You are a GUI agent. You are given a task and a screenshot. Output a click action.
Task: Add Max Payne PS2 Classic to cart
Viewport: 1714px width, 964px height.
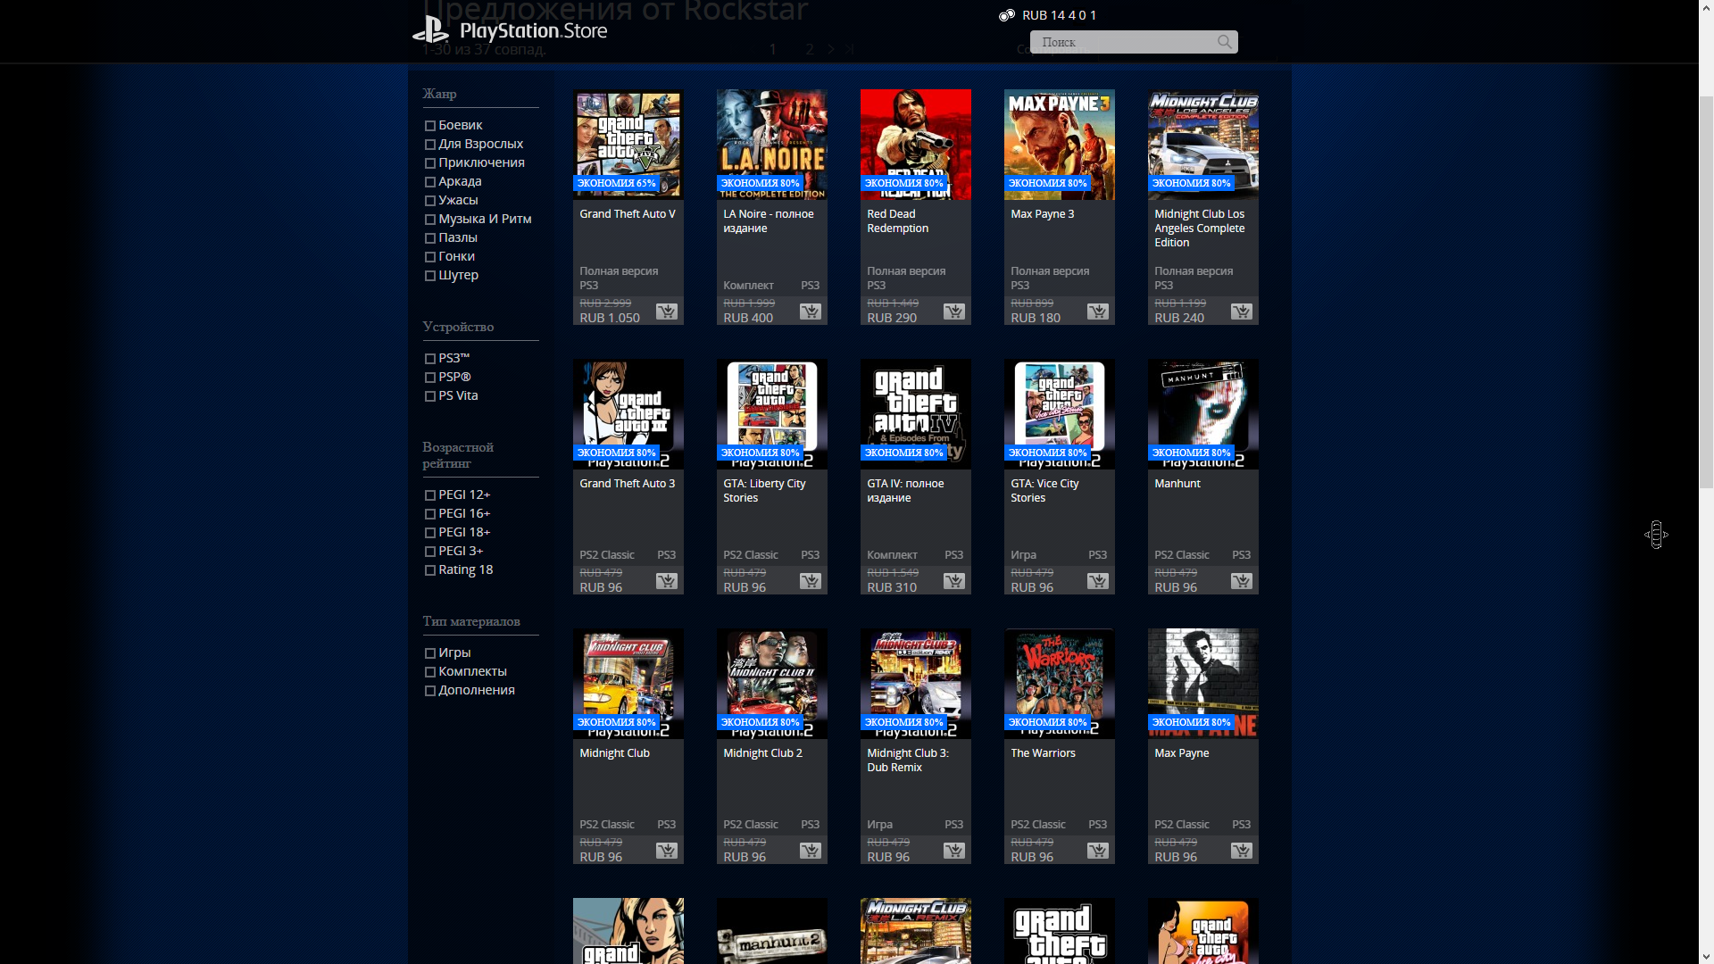click(x=1241, y=851)
